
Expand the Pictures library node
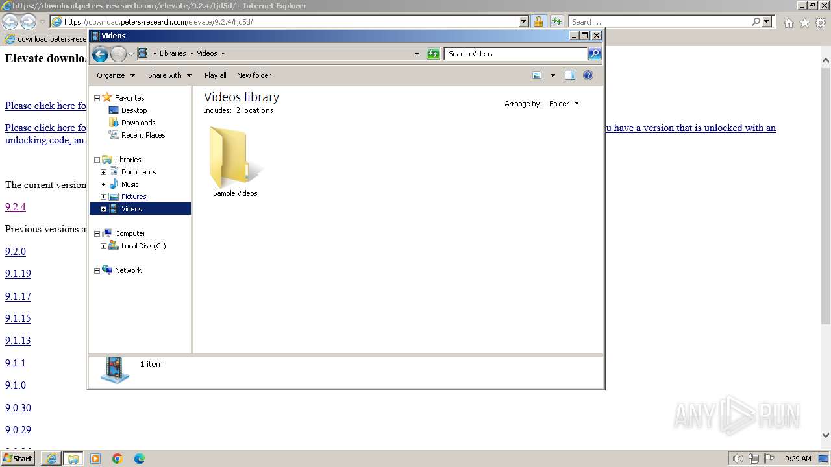tap(103, 197)
